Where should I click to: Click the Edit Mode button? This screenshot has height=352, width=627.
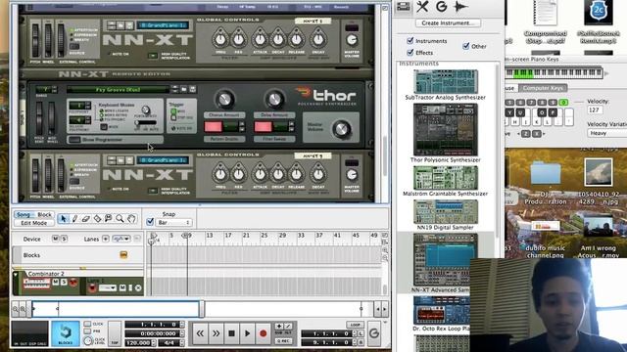click(34, 223)
